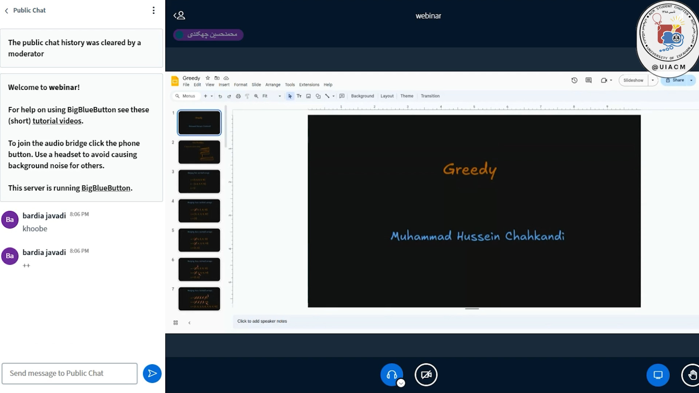The height and width of the screenshot is (393, 699).
Task: Open new slide layout dropdown arrow
Action: [x=212, y=96]
